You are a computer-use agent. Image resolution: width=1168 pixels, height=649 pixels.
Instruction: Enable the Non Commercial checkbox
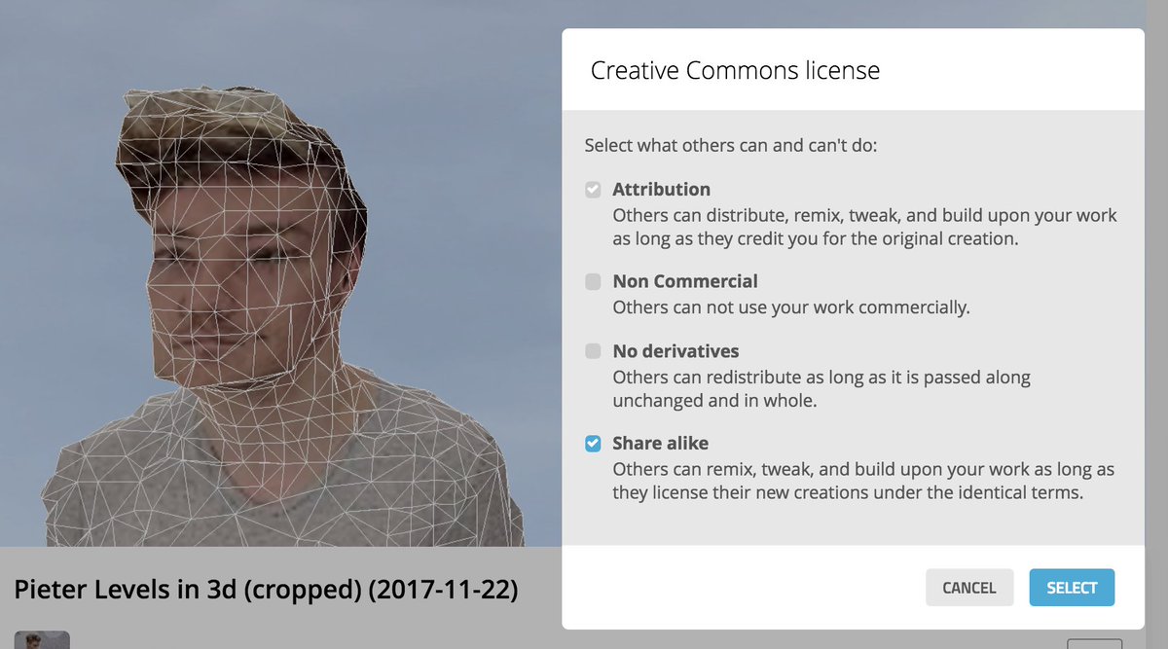pyautogui.click(x=593, y=282)
